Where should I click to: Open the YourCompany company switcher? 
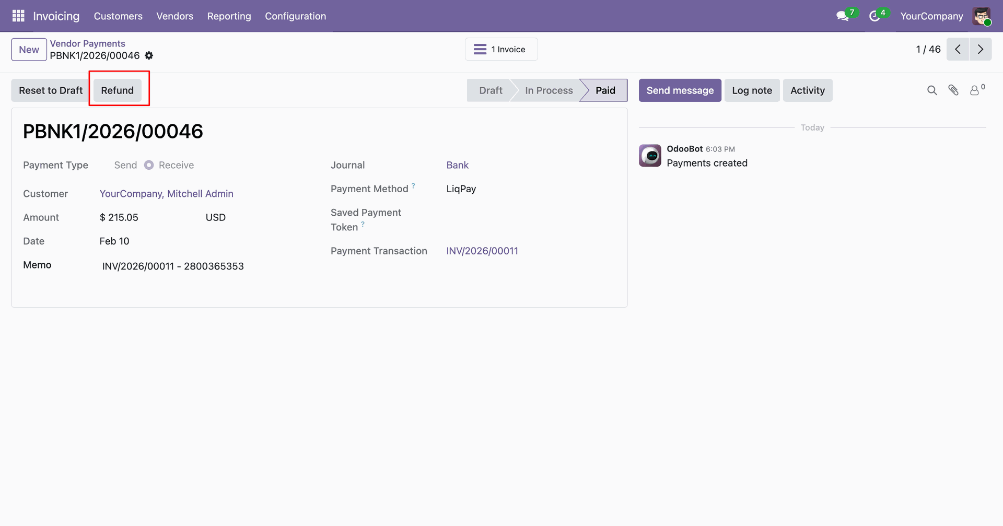tap(932, 16)
